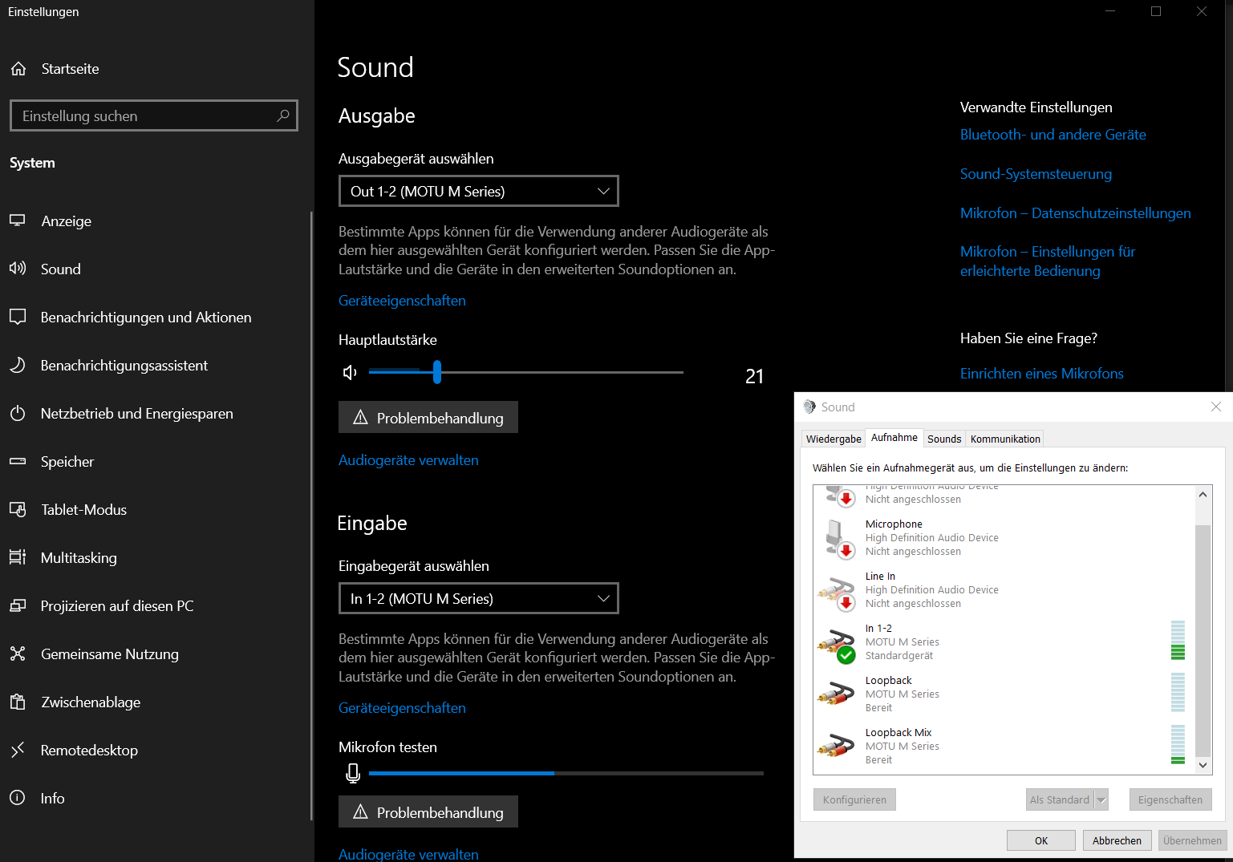
Task: Open Einrichten eines Mikrofons link
Action: (1041, 374)
